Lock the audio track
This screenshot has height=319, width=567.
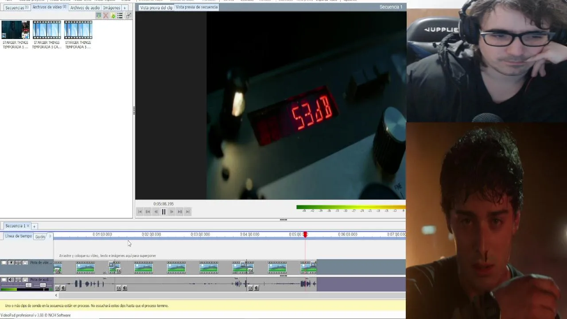coord(25,280)
